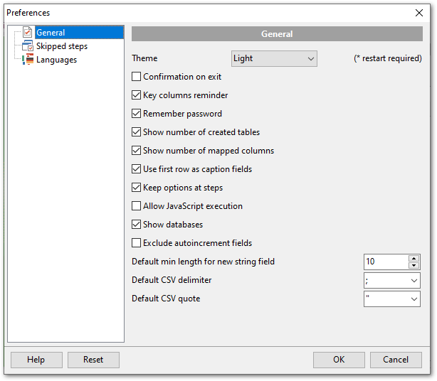
Task: Click the Languages flag icon in sidebar
Action: [x=28, y=60]
